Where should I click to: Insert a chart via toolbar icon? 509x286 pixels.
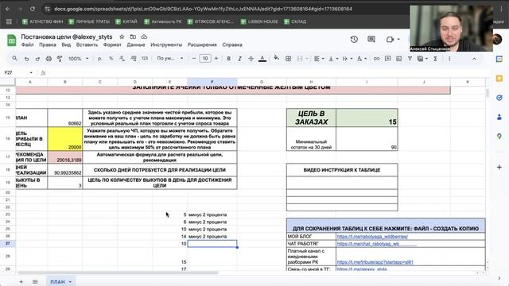click(399, 59)
